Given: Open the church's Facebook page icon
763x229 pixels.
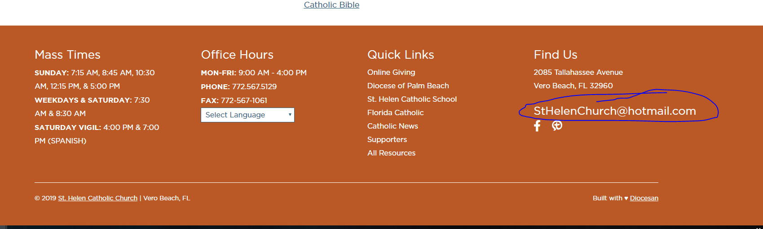Looking at the screenshot, I should 537,126.
